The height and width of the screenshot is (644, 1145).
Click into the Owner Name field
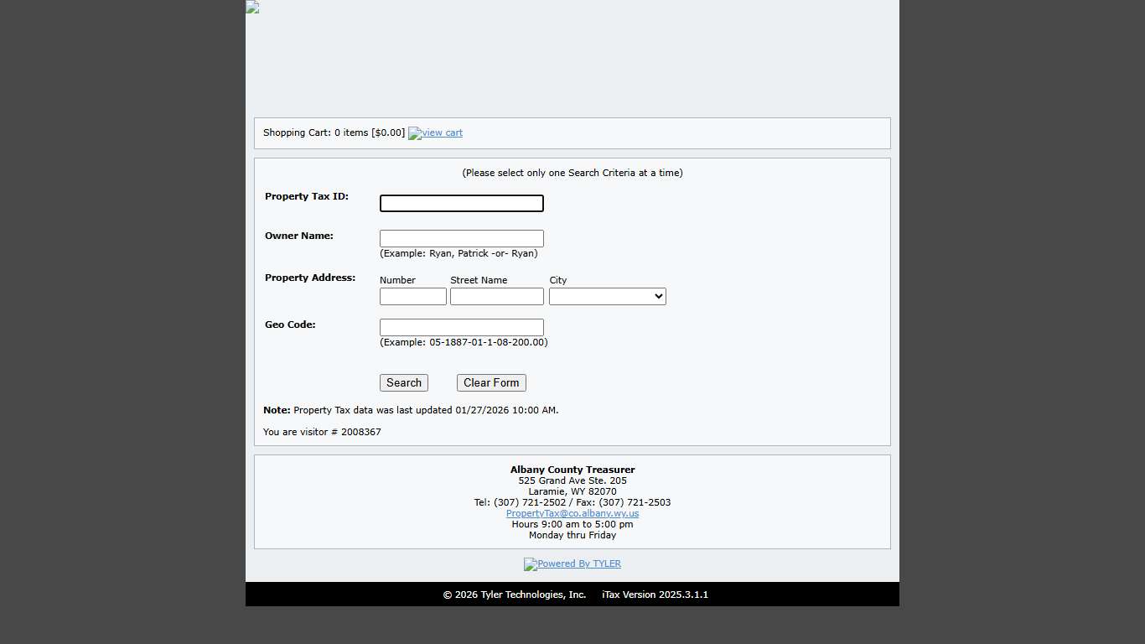coord(461,239)
